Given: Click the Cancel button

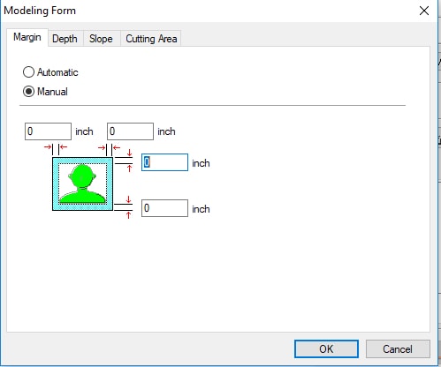Looking at the screenshot, I should point(398,349).
